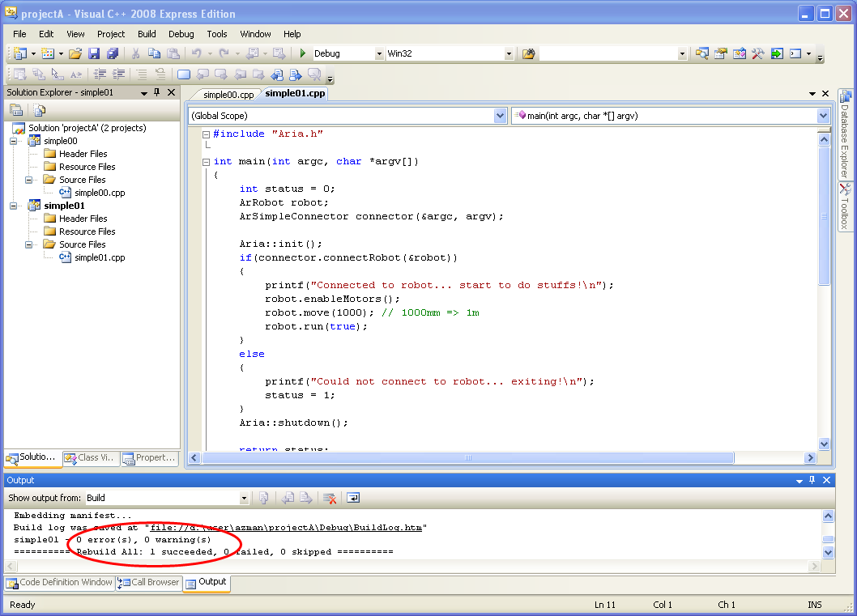The image size is (857, 616).
Task: Collapse the simple00 project node
Action: [x=14, y=141]
